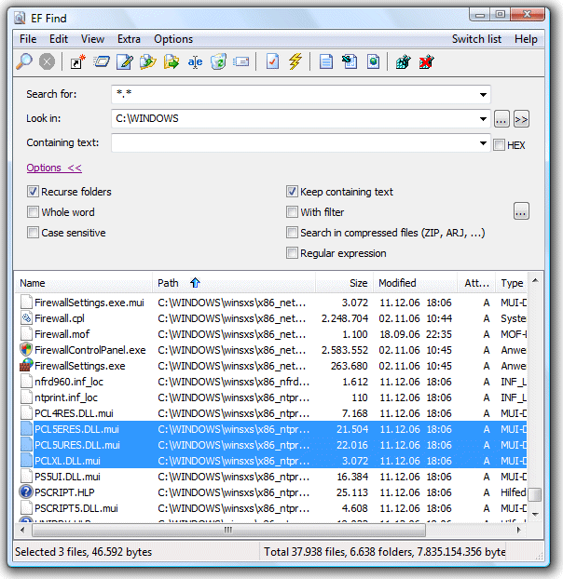Click the recycle bin delete icon

pos(218,61)
